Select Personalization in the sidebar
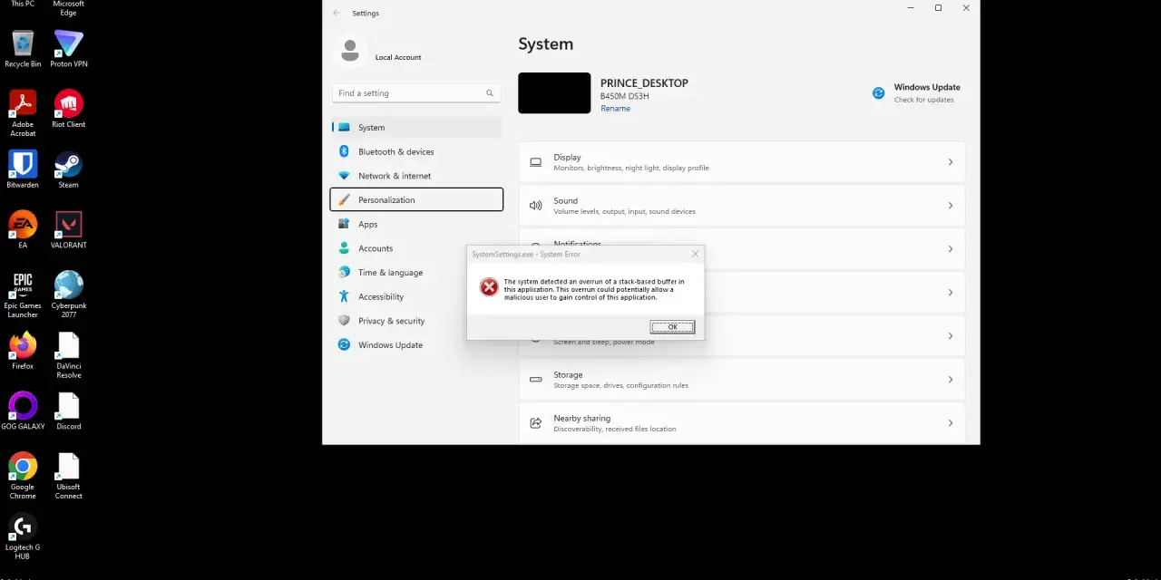The image size is (1161, 580). click(x=416, y=199)
